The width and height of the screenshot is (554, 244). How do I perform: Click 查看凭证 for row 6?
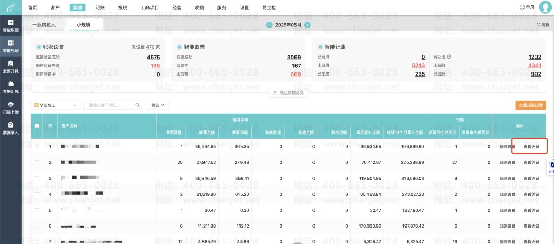point(531,226)
